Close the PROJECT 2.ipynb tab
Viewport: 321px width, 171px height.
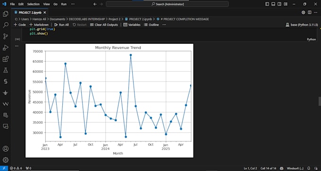[x=45, y=12]
